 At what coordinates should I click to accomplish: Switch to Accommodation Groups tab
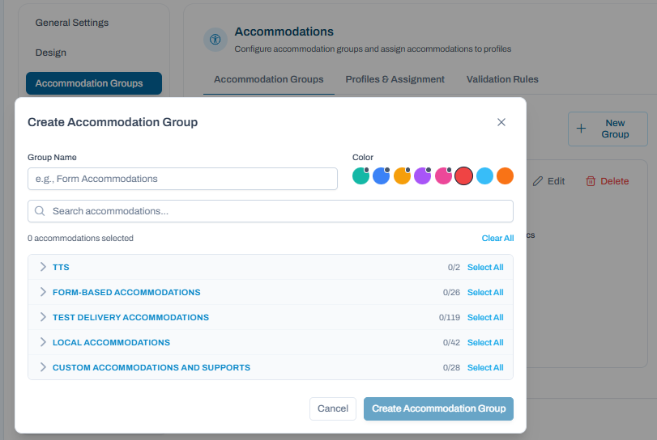[269, 79]
